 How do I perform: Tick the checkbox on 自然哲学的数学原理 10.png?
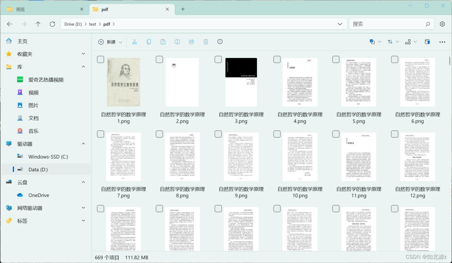pyautogui.click(x=277, y=134)
